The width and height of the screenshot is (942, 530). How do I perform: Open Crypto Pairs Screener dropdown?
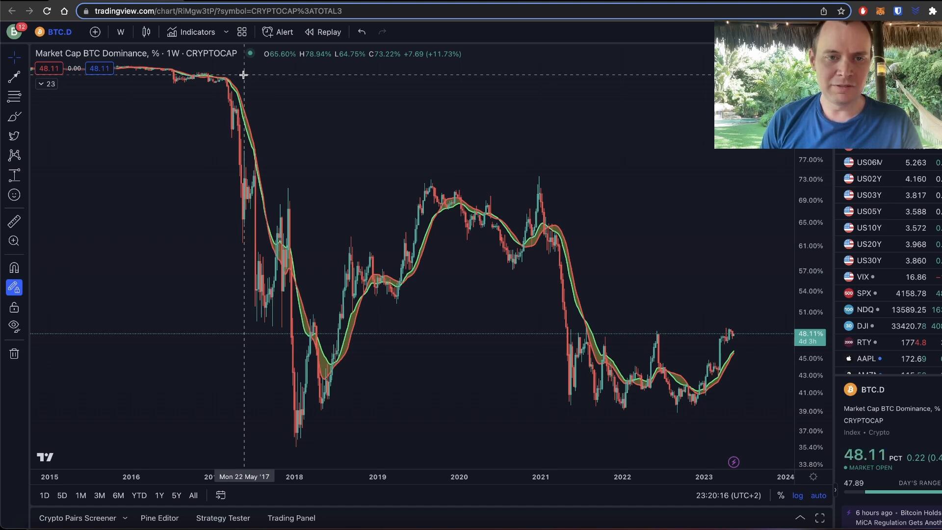click(125, 518)
